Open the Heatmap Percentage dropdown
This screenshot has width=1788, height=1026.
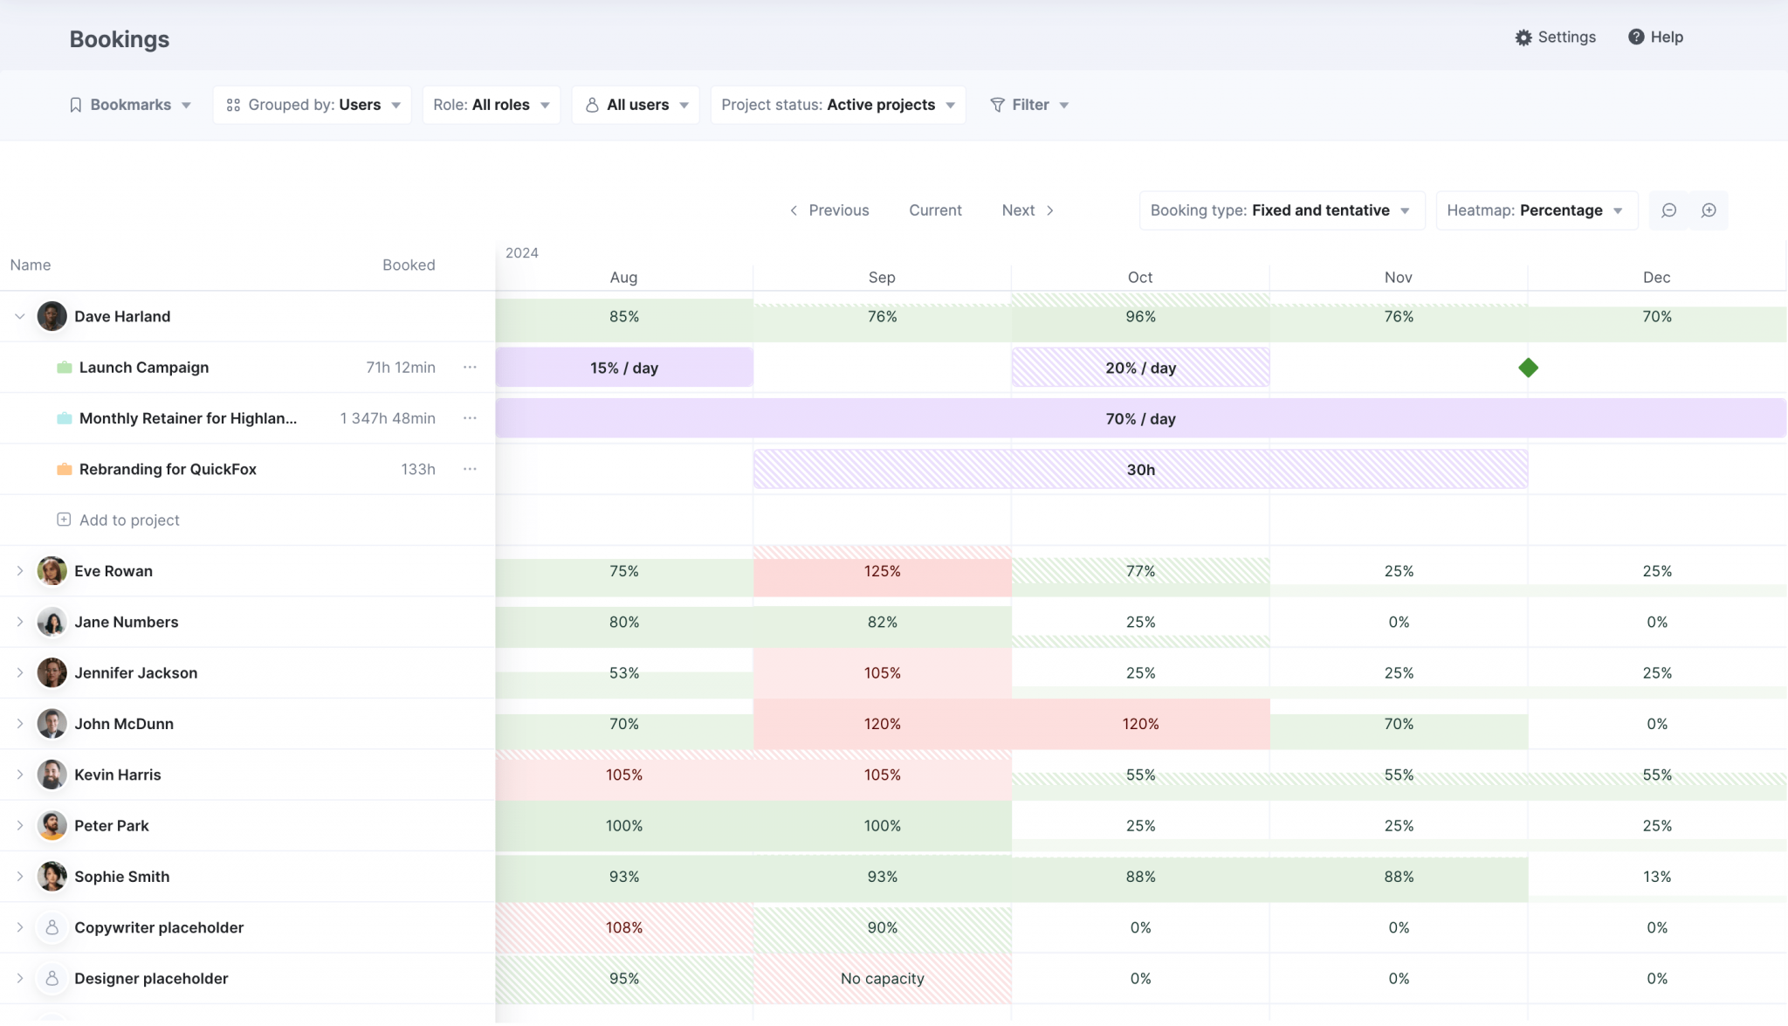1535,210
